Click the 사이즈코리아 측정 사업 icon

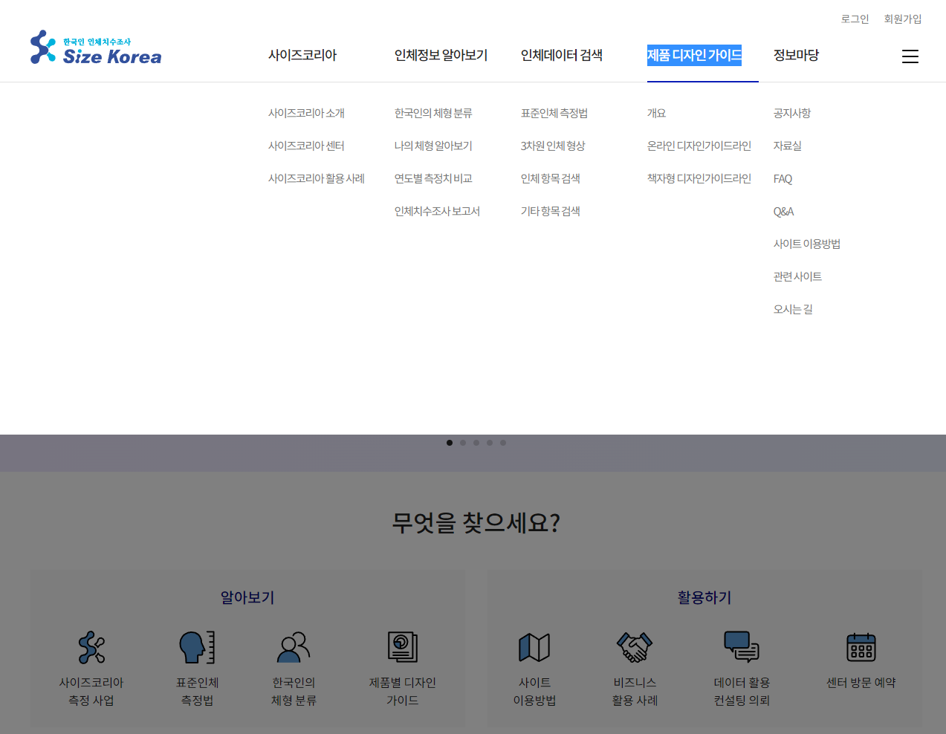(91, 647)
